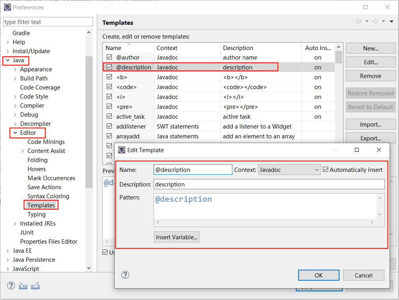Click the preferences tree scrollbar thumb

click(x=89, y=122)
